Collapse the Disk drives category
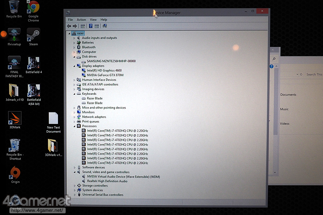This screenshot has height=215, width=323. (74, 57)
